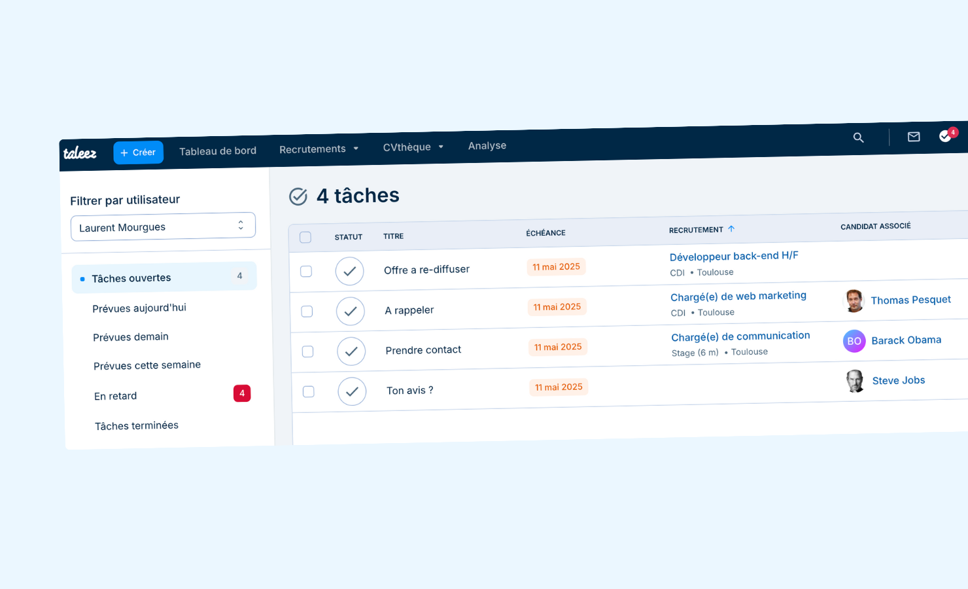Click the Taleez logo
Viewport: 968px width, 589px height.
tap(80, 153)
